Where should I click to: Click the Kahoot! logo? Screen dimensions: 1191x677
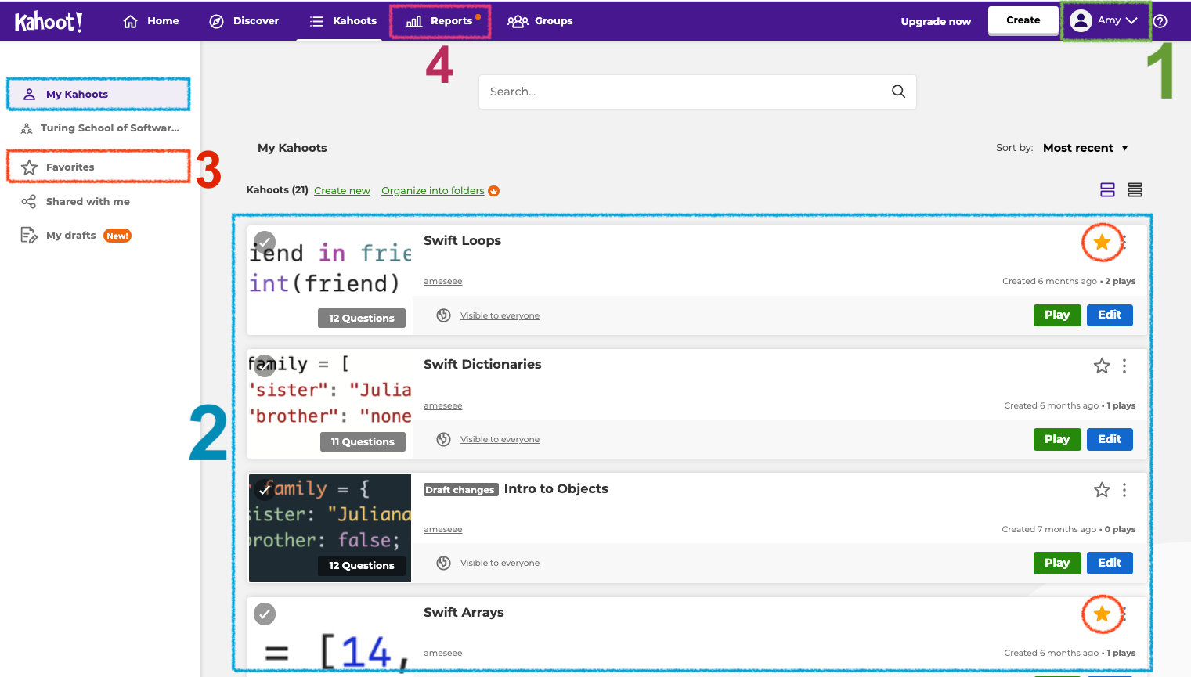click(49, 21)
